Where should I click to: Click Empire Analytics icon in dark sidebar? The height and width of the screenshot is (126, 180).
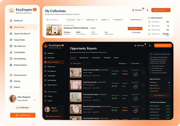45,85
